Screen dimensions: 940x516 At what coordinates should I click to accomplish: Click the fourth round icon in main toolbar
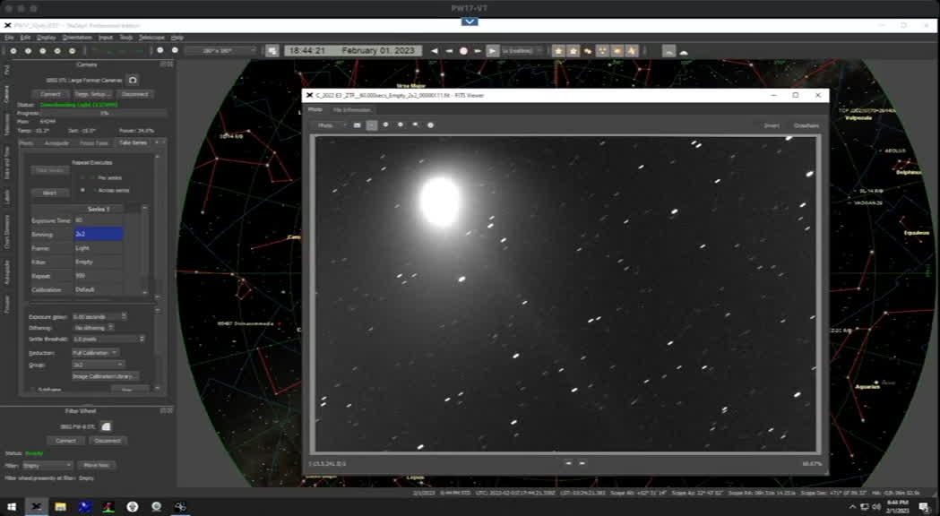coord(57,51)
